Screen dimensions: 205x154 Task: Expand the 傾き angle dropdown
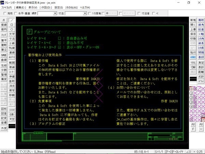tap(55, 13)
